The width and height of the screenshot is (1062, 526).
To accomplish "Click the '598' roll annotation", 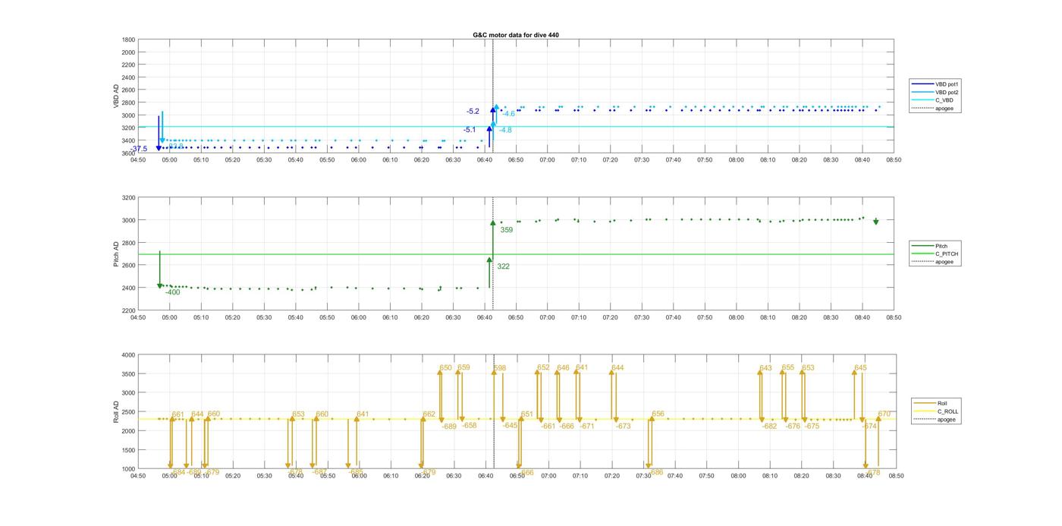I will (500, 368).
